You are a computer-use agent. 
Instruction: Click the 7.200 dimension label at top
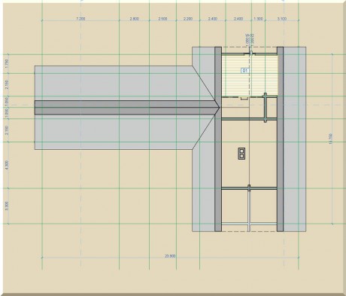(x=80, y=19)
